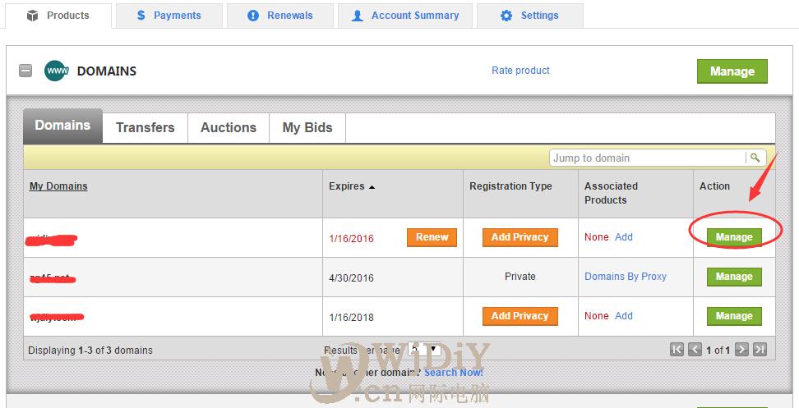This screenshot has width=799, height=408.
Task: Collapse the Domains section with minus icon
Action: point(25,71)
